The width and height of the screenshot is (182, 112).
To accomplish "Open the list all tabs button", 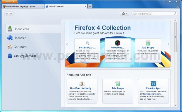I will [x=178, y=6].
